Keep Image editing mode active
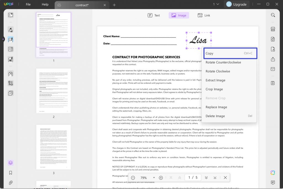This screenshot has width=283, height=189. tap(179, 15)
